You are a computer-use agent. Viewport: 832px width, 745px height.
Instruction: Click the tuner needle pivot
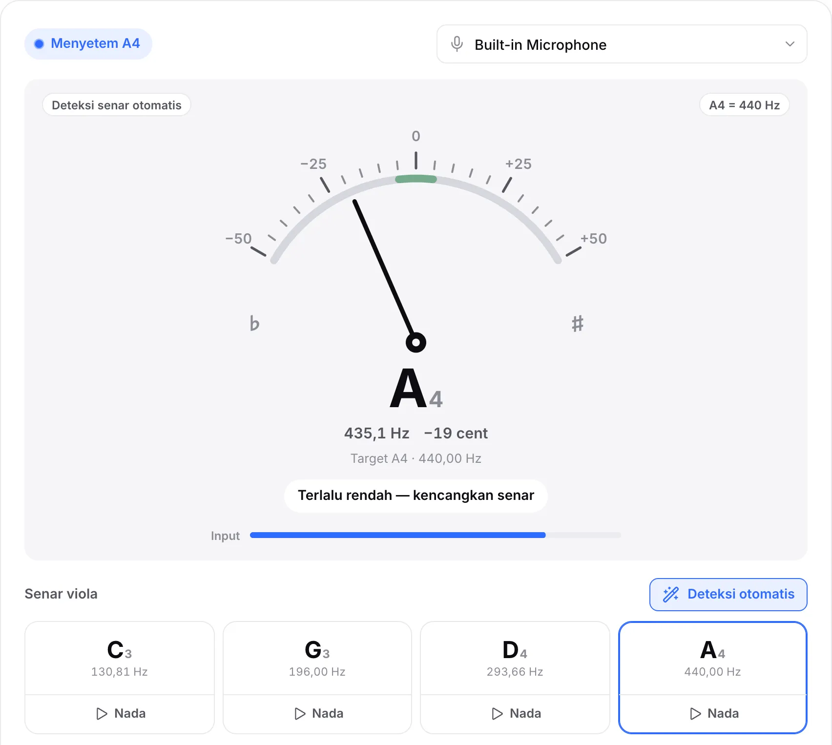coord(416,342)
